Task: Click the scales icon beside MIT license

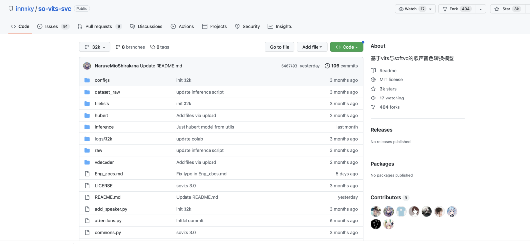Action: pos(373,80)
